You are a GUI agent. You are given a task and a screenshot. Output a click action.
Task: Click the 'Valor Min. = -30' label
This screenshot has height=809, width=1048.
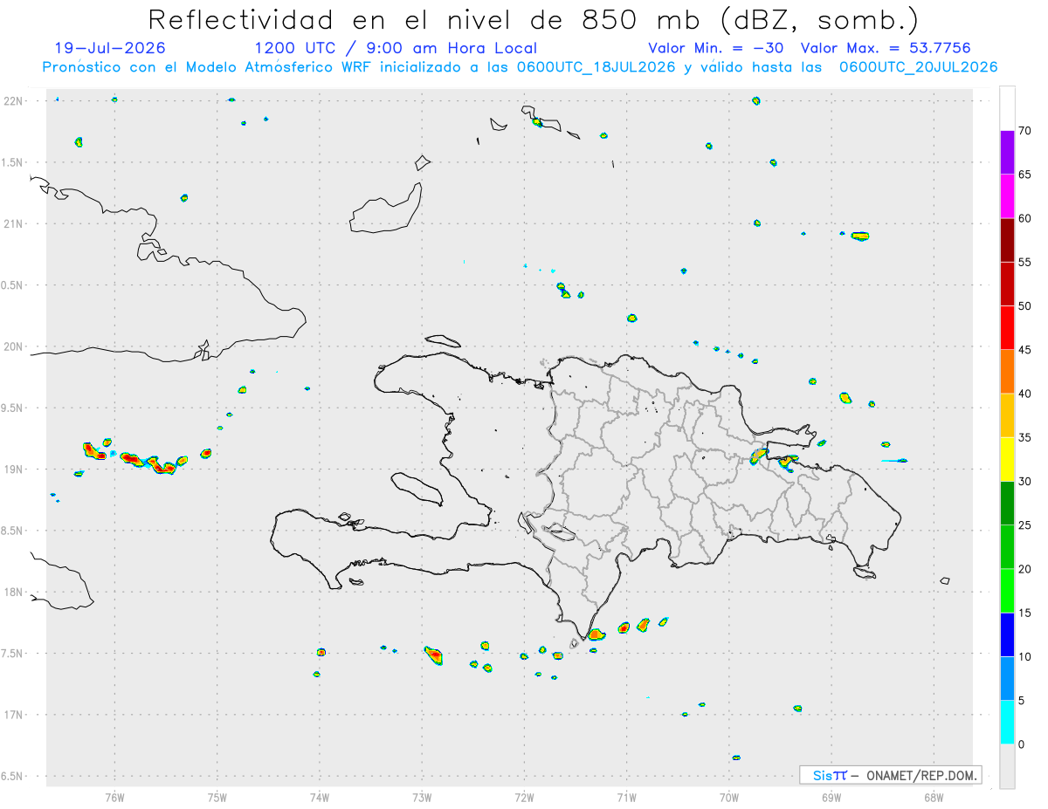tap(718, 48)
